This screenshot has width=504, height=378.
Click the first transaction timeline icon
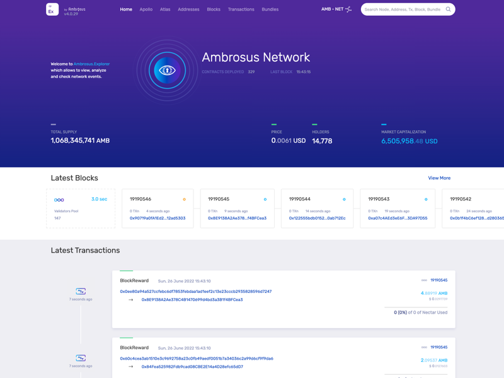click(81, 291)
